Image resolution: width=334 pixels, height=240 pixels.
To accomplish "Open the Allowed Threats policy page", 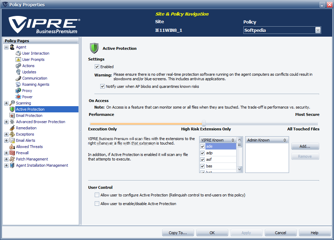I will [29, 147].
